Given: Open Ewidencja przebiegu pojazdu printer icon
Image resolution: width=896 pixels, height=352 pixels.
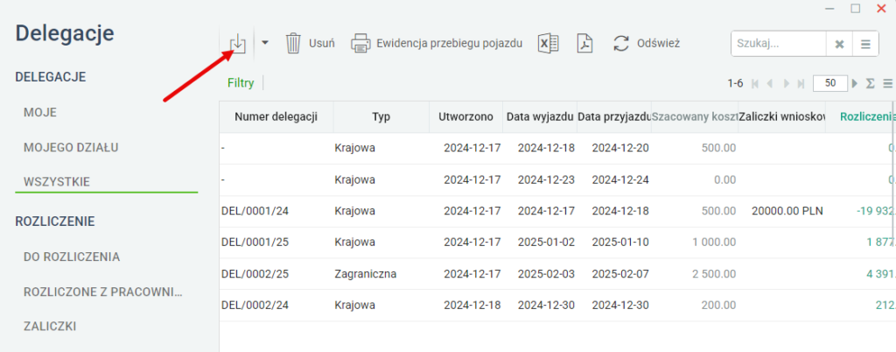Looking at the screenshot, I should click(x=360, y=43).
